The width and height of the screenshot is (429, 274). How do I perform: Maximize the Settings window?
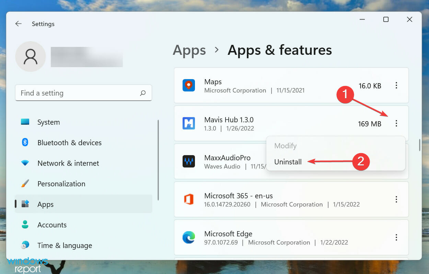click(x=386, y=20)
